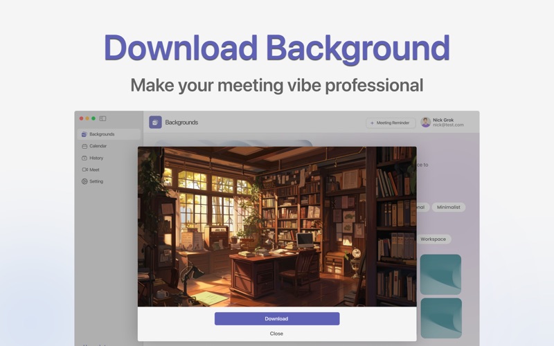Click the library background preview image
This screenshot has width=554, height=346.
277,226
